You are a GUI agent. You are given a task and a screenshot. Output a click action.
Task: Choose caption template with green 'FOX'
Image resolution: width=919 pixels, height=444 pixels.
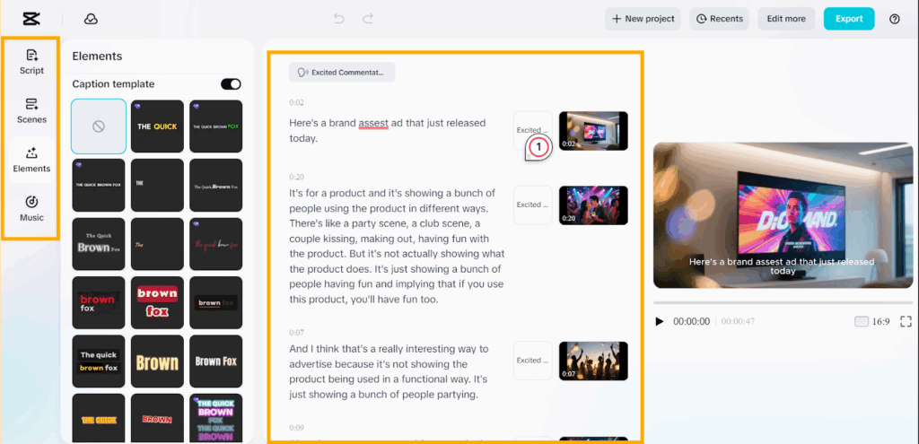215,126
